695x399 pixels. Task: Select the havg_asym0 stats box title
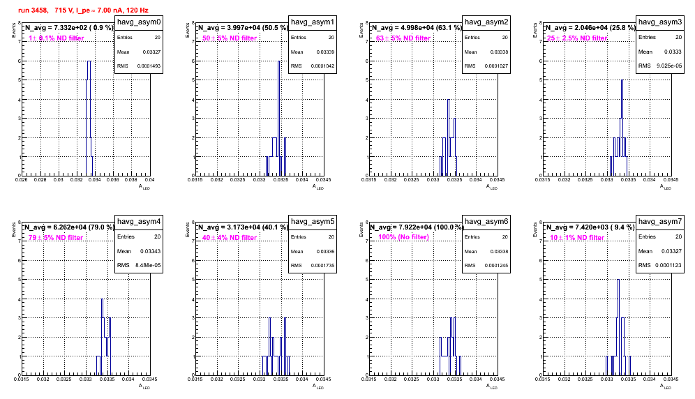tap(139, 22)
